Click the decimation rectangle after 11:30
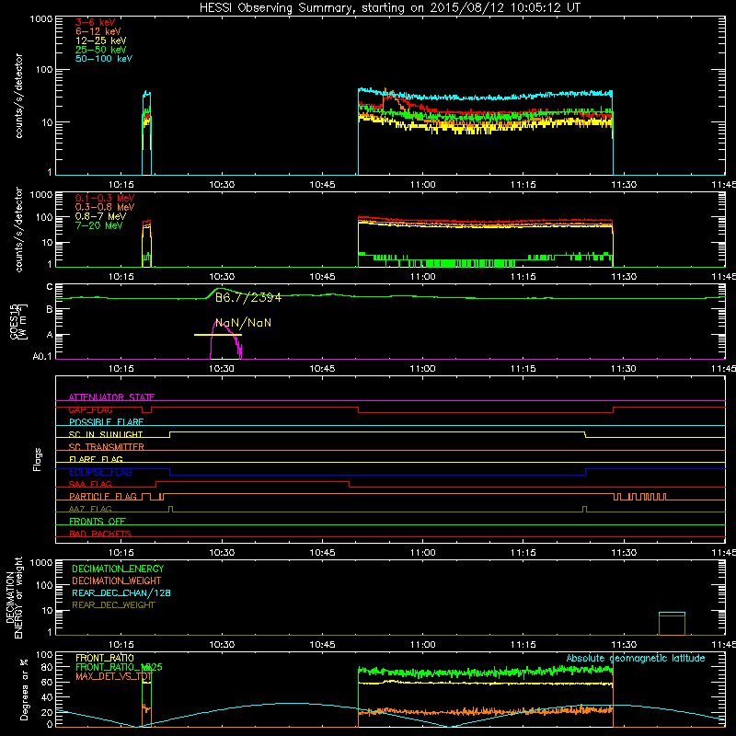The height and width of the screenshot is (736, 736). [x=672, y=624]
